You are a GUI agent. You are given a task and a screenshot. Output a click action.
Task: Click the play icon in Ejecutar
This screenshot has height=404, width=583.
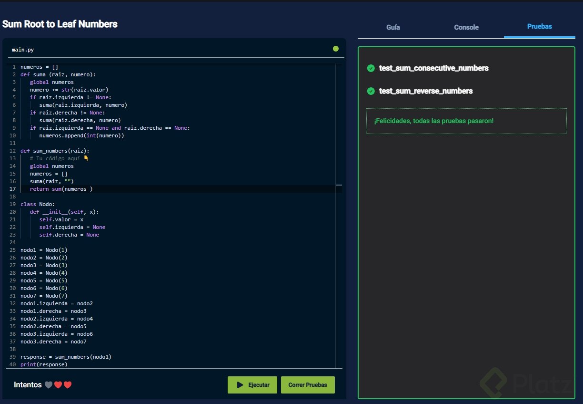240,385
